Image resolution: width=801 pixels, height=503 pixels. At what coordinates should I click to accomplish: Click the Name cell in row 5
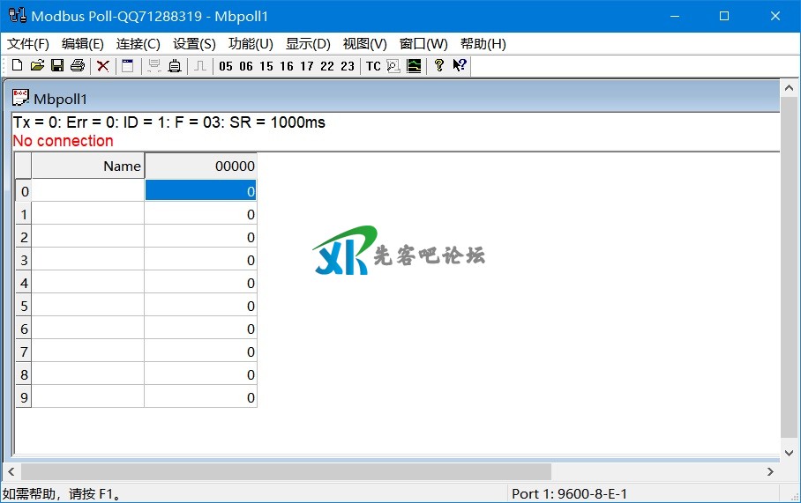coord(88,306)
